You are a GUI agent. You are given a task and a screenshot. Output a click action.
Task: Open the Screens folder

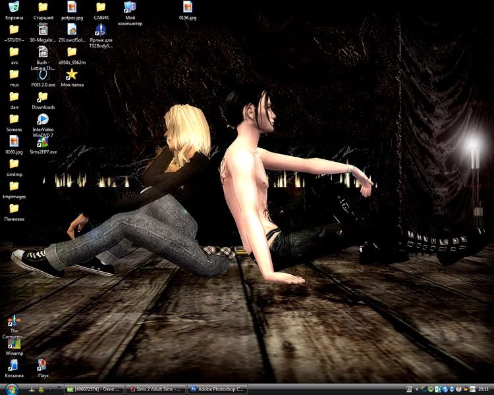click(x=14, y=123)
